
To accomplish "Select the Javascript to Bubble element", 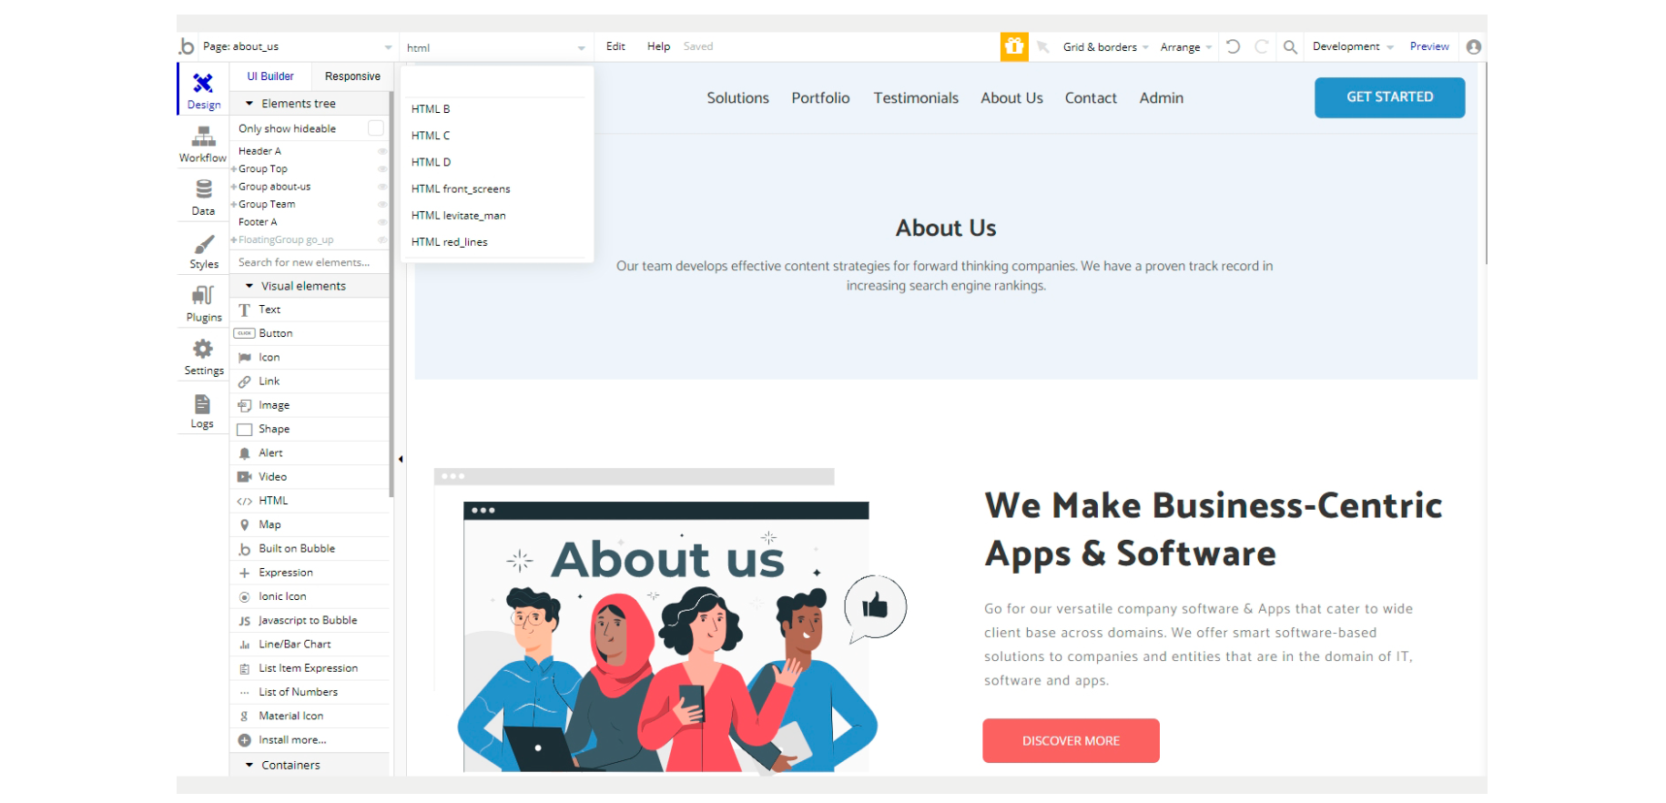I will 311,620.
